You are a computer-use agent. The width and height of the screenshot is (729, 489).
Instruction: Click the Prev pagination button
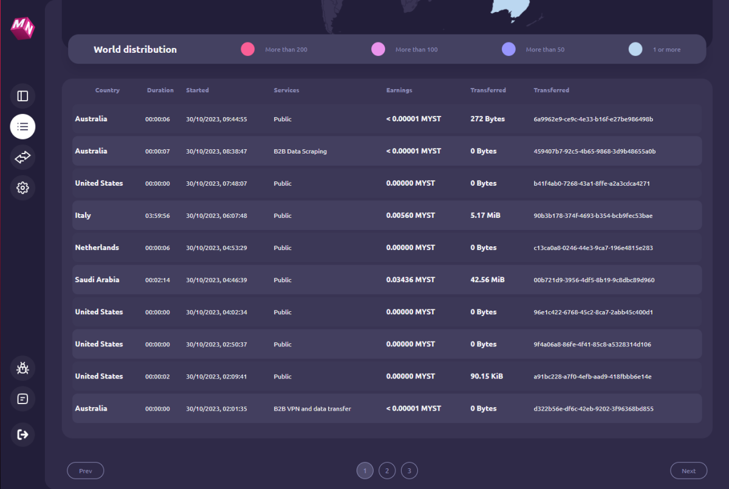point(85,470)
